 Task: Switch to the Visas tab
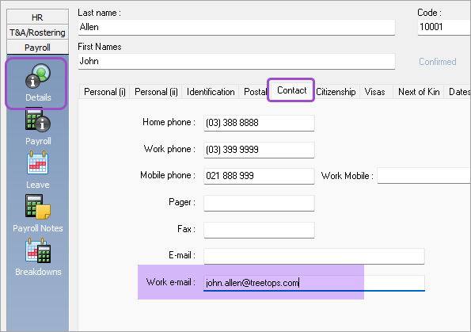coord(375,92)
